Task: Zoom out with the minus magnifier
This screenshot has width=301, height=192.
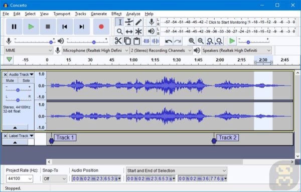Action: pos(201,41)
